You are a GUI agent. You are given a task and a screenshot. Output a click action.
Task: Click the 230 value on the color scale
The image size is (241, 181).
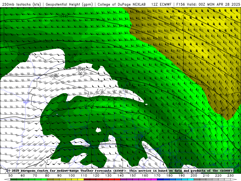pyautogui.click(x=230, y=176)
